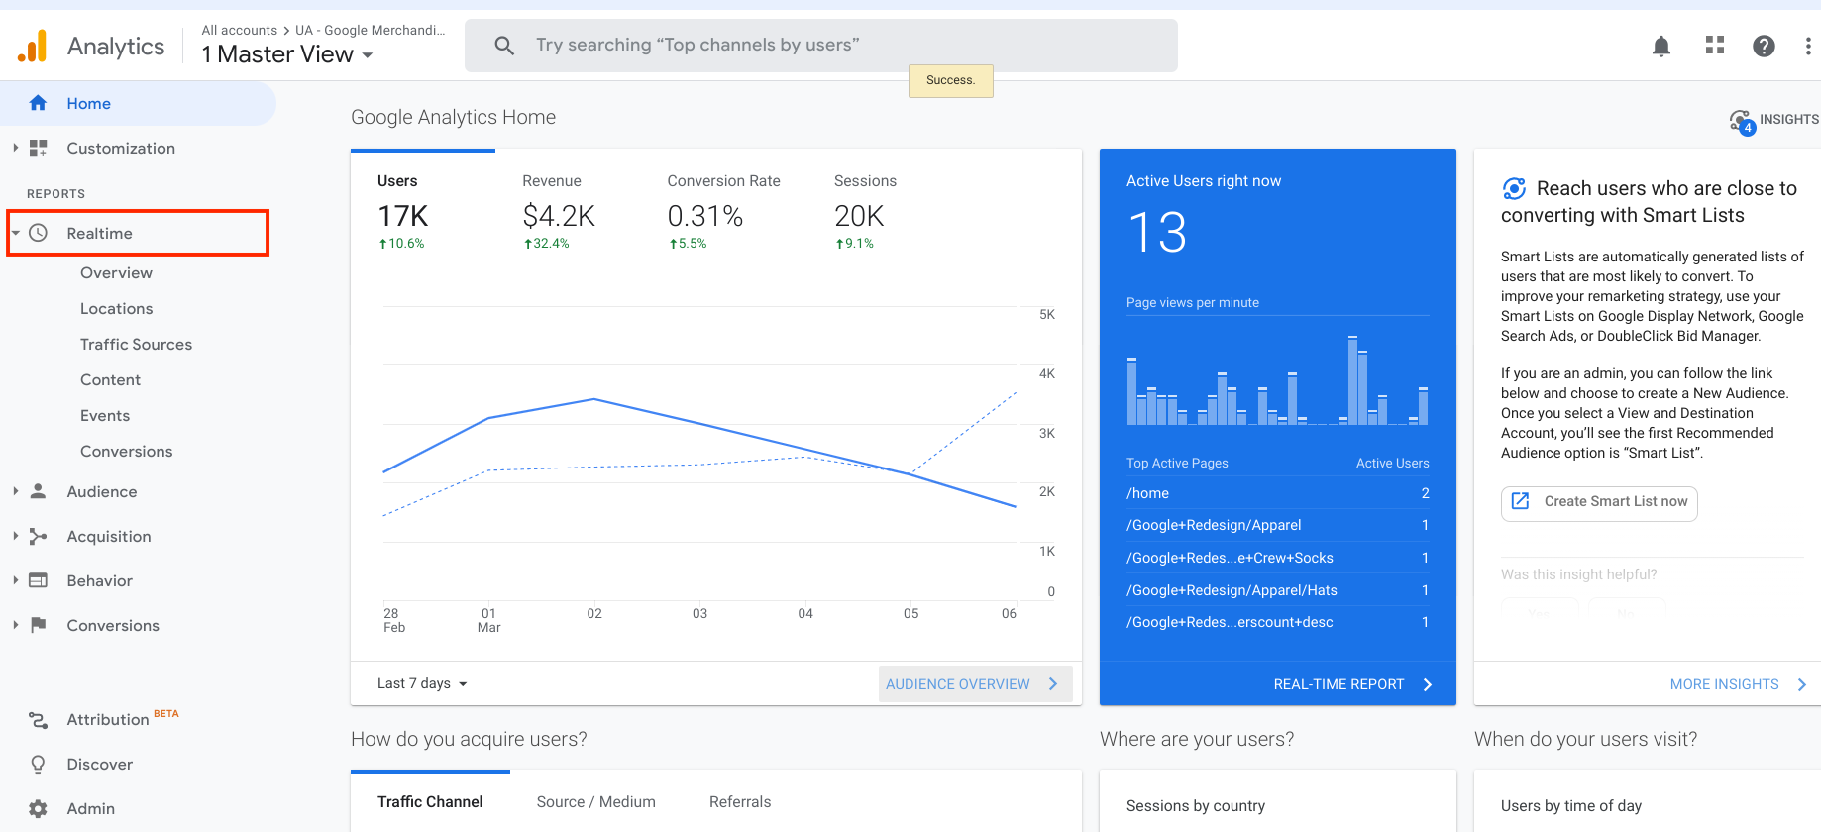The width and height of the screenshot is (1821, 832).
Task: Click the Smart Lists target icon
Action: click(x=1514, y=188)
